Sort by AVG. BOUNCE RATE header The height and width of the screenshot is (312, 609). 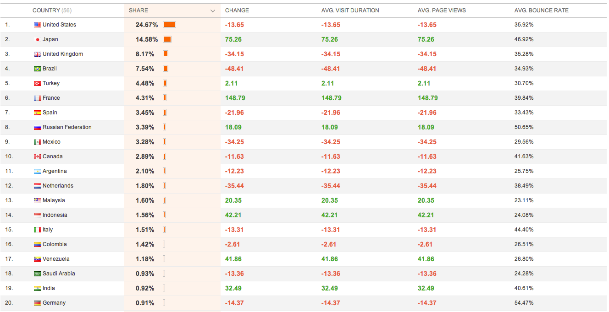(x=542, y=10)
